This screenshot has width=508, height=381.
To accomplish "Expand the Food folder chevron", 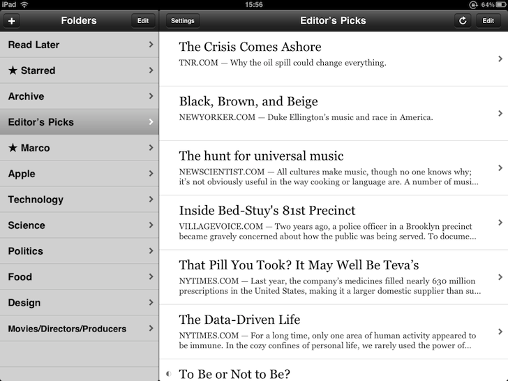I will point(151,276).
